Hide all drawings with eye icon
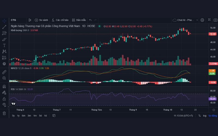Screen dimensions: 218x136 (4, 104)
